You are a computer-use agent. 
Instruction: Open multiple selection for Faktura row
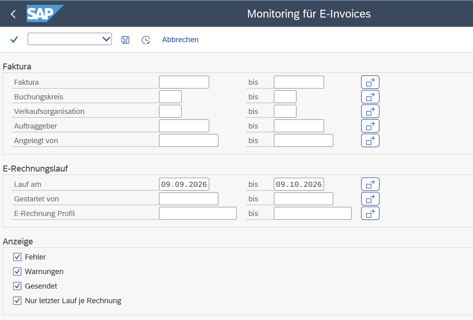tap(370, 82)
